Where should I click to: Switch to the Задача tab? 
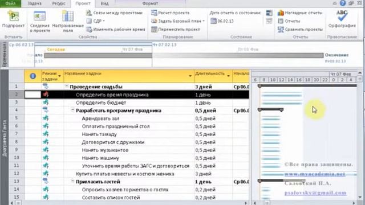coord(34,3)
